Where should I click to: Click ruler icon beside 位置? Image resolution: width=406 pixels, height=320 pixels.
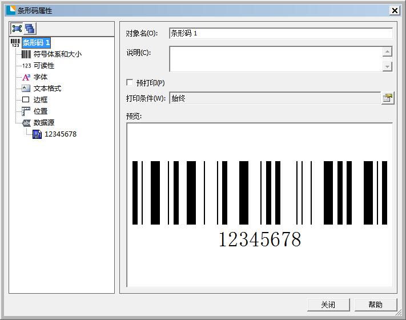[x=26, y=111]
